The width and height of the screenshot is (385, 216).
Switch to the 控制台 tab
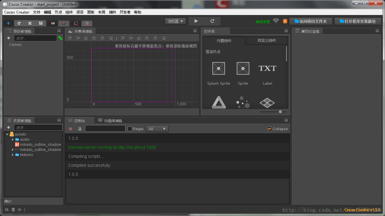pos(80,121)
